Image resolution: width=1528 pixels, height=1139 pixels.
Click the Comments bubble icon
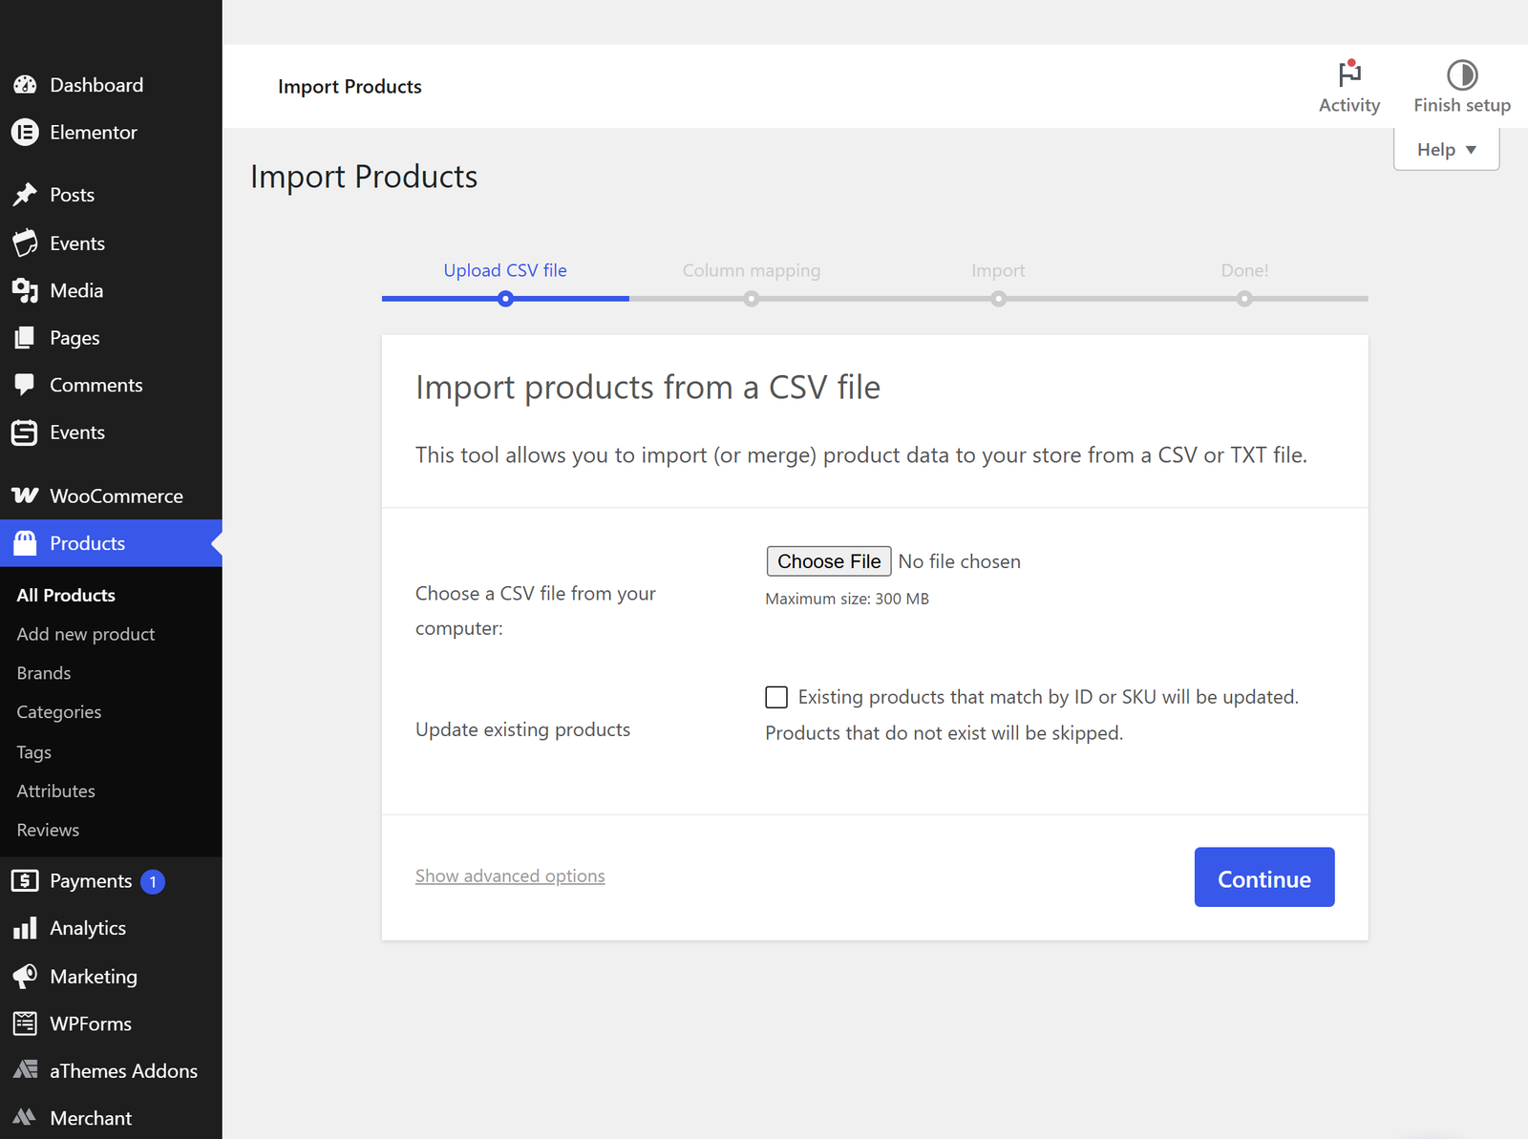pos(25,385)
